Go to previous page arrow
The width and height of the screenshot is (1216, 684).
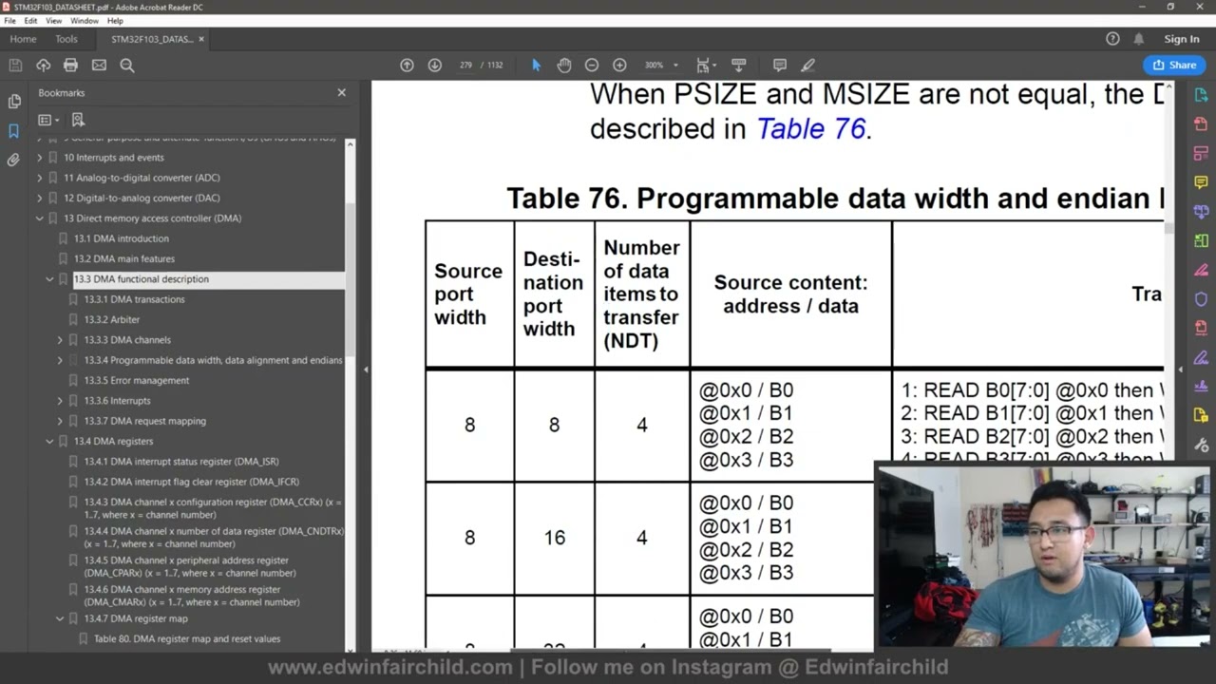(x=407, y=65)
